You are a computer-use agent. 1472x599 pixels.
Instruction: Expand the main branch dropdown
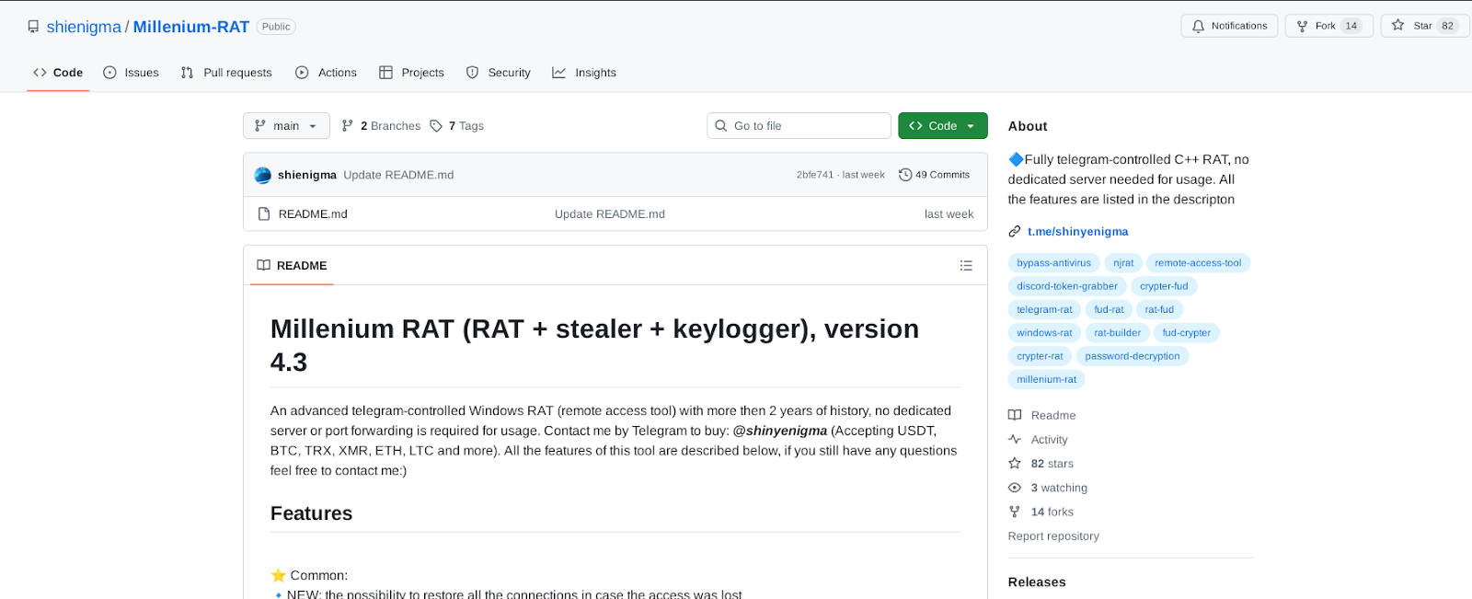286,126
